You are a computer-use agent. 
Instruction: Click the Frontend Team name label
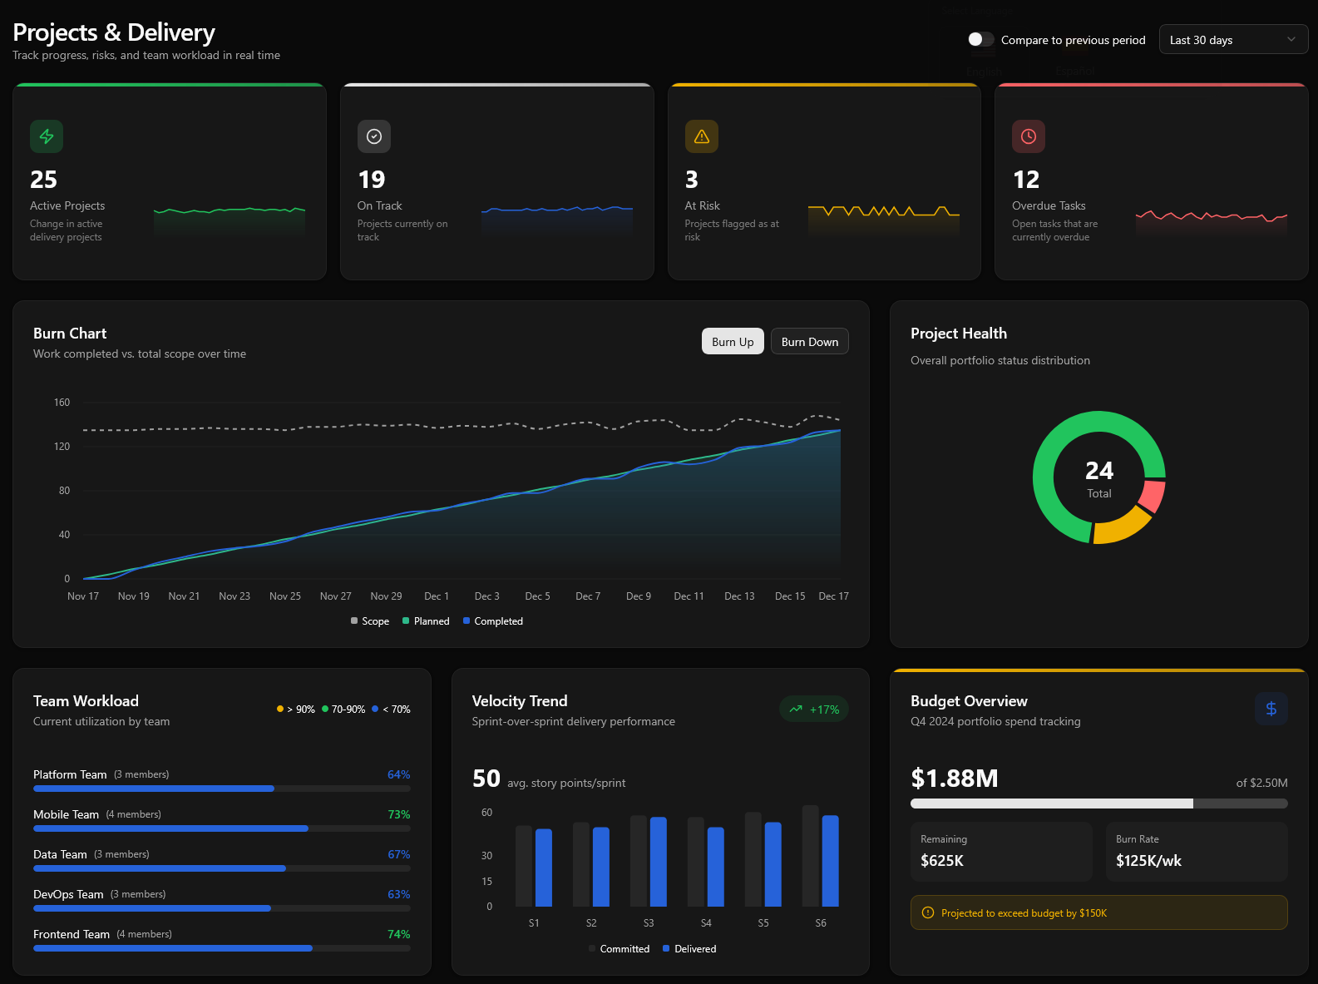pyautogui.click(x=72, y=934)
